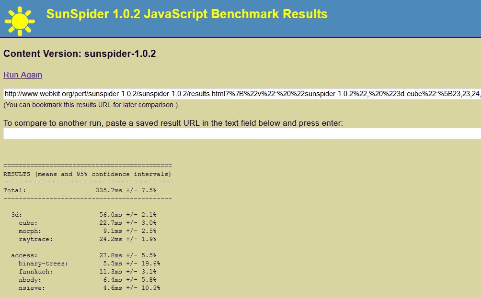Click the To compare to another run instruction
The image size is (481, 297).
coord(173,123)
